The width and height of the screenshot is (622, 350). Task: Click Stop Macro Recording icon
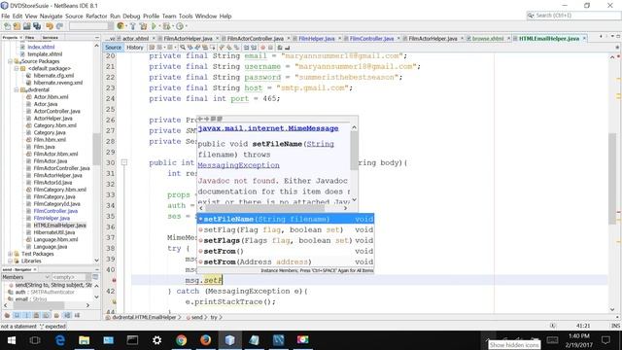(x=270, y=48)
